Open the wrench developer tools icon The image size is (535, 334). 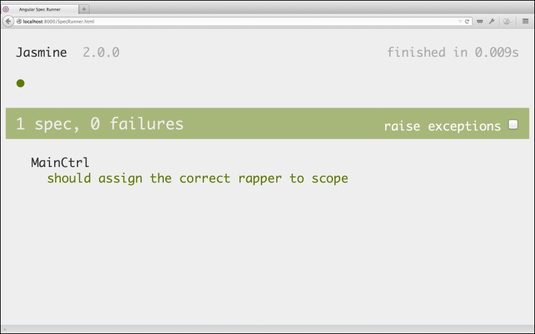(x=492, y=21)
